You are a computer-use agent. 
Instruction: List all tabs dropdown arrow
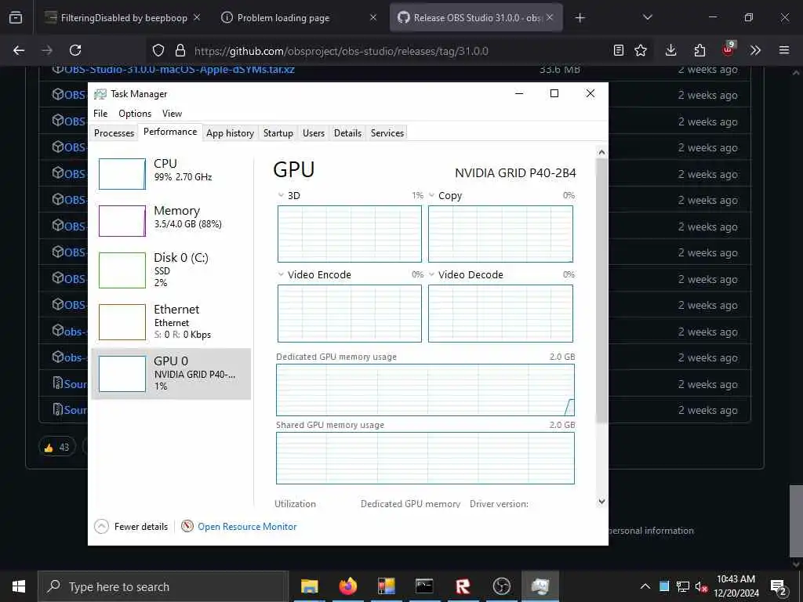tap(648, 17)
